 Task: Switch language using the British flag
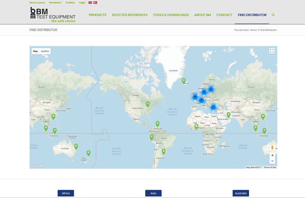89,2
